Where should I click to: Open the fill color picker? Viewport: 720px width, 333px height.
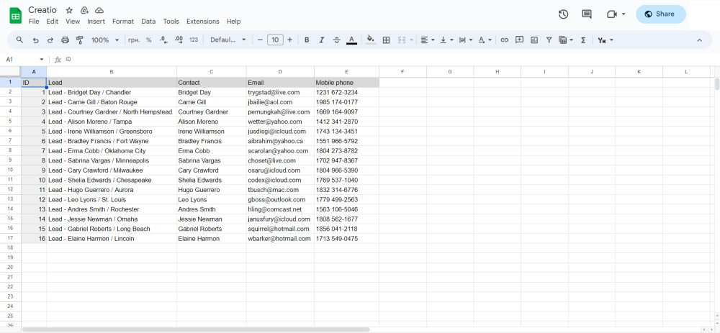(371, 40)
